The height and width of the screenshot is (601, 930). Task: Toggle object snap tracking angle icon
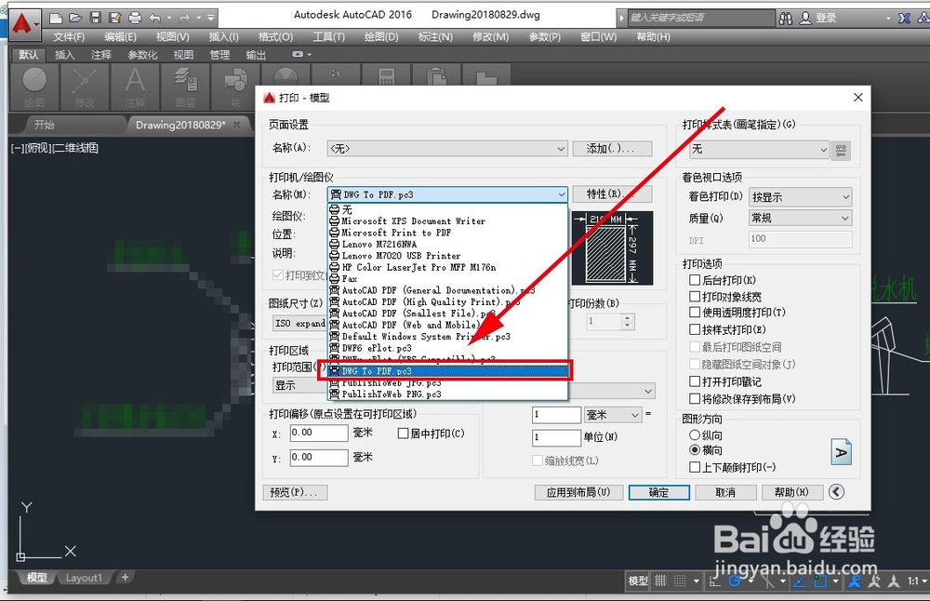[800, 581]
